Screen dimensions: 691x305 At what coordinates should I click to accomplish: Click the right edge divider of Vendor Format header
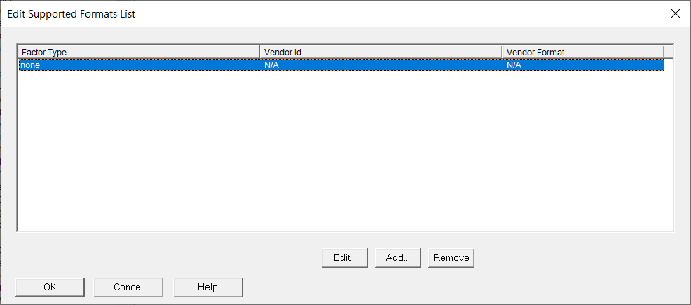pyautogui.click(x=664, y=52)
